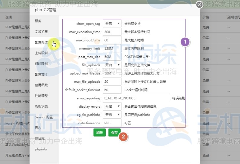
Task: Expand the file_uploads dropdown
Action: click(x=112, y=65)
